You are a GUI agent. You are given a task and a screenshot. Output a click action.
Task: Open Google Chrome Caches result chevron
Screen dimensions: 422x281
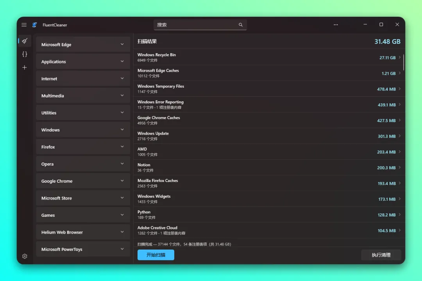coord(400,120)
